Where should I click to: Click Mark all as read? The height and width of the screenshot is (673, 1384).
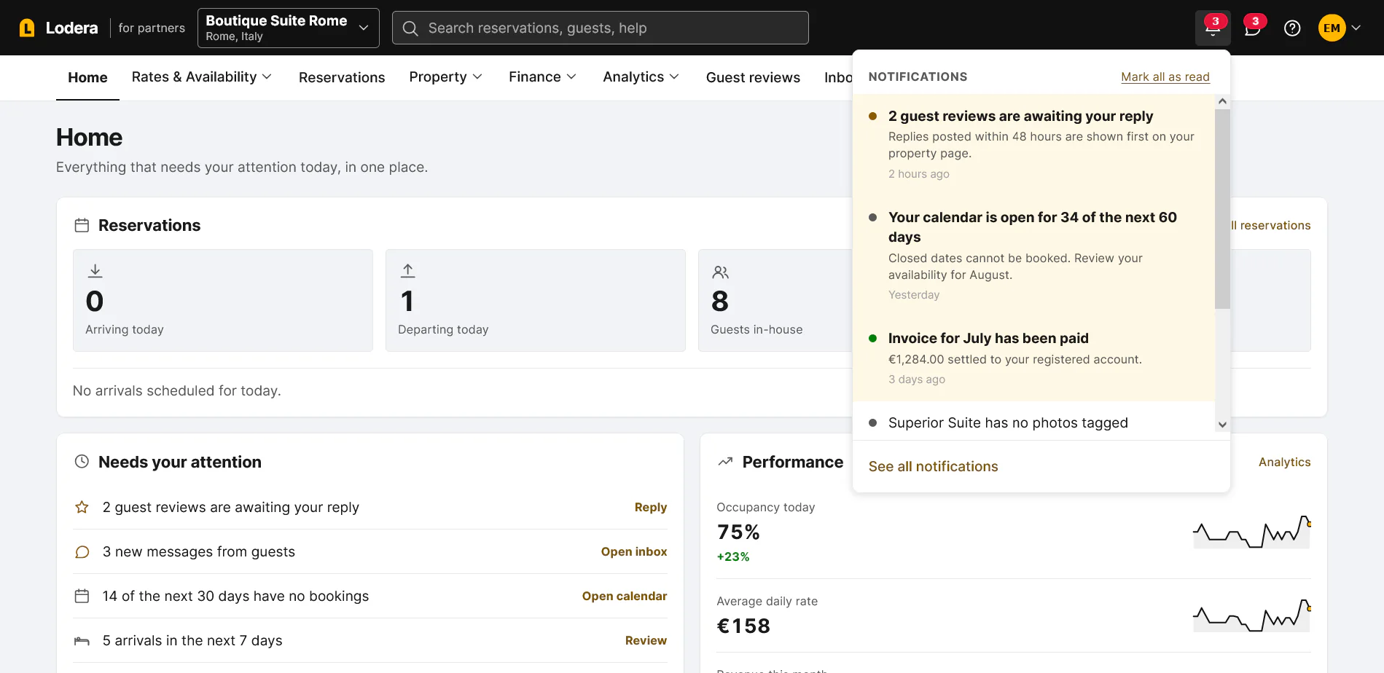(x=1165, y=77)
